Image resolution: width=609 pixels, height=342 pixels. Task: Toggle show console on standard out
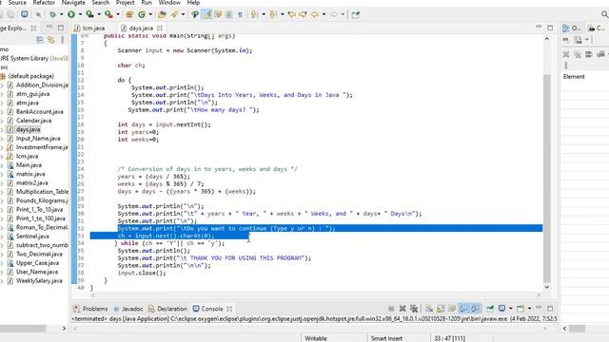[463, 309]
